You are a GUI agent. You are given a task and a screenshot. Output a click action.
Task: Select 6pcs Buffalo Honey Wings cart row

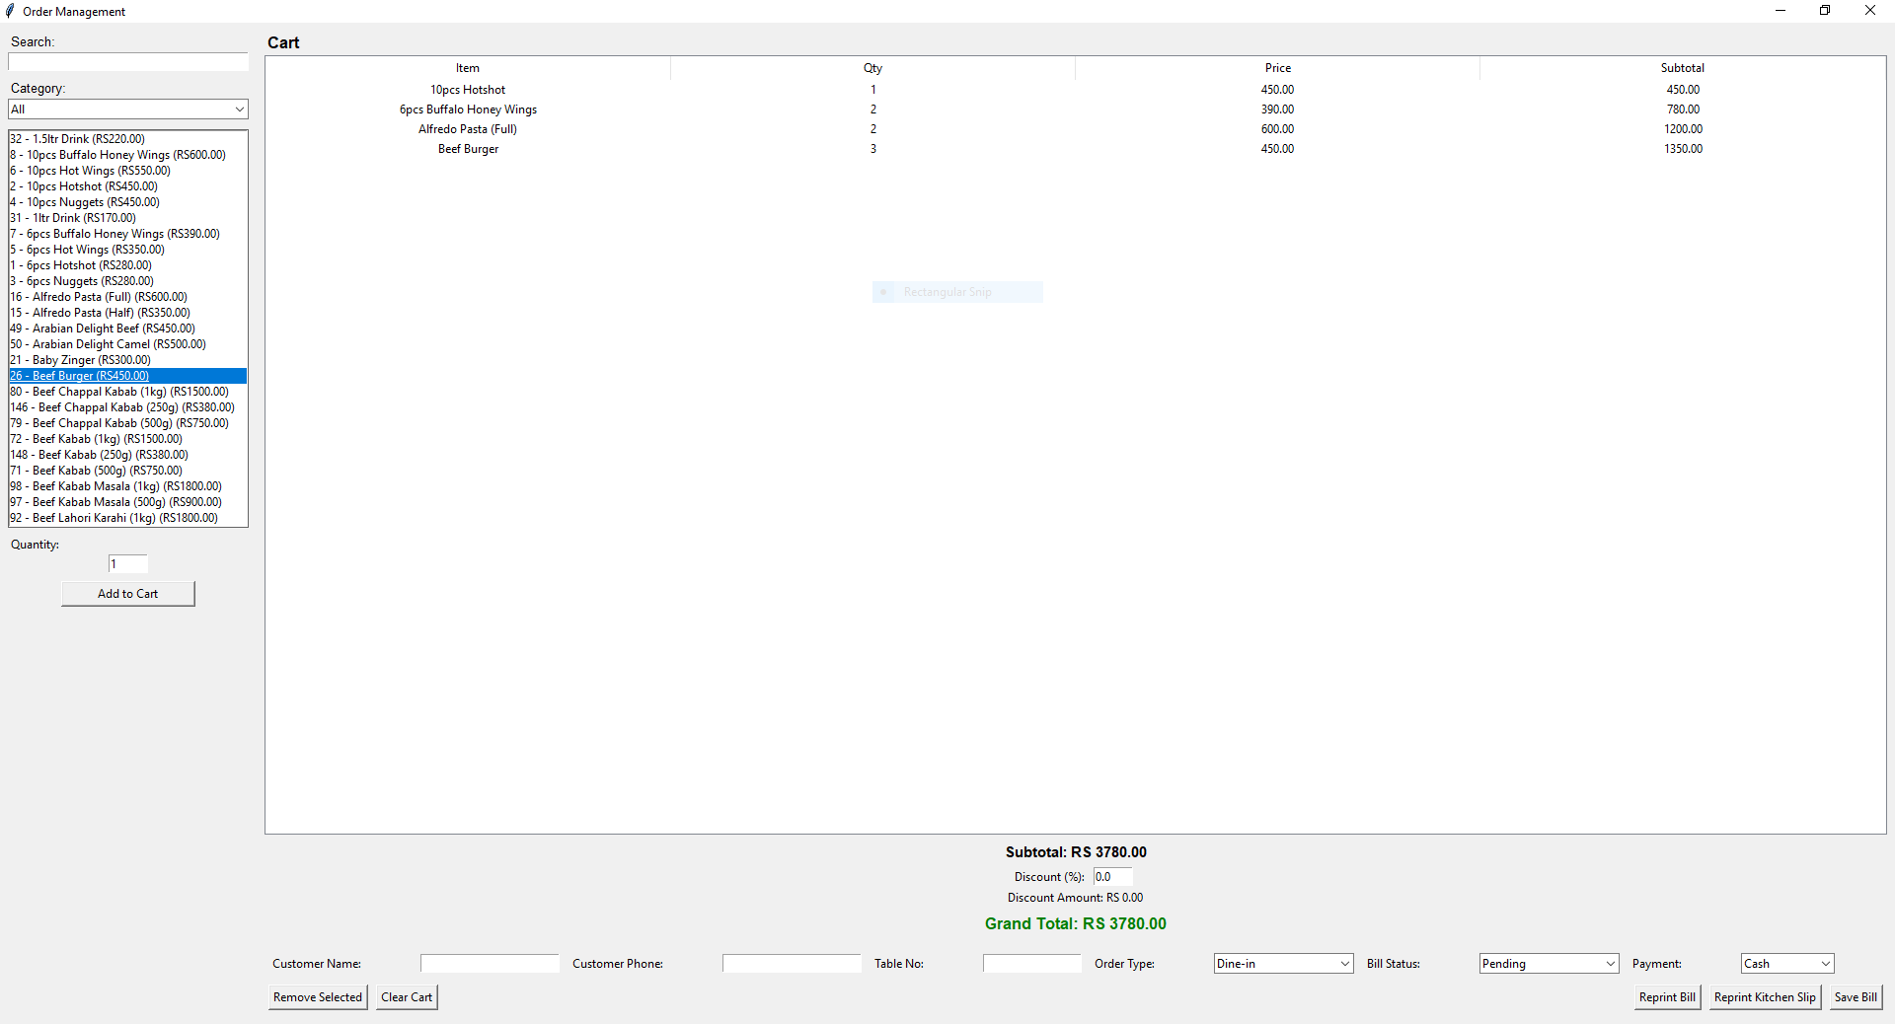pos(1076,110)
